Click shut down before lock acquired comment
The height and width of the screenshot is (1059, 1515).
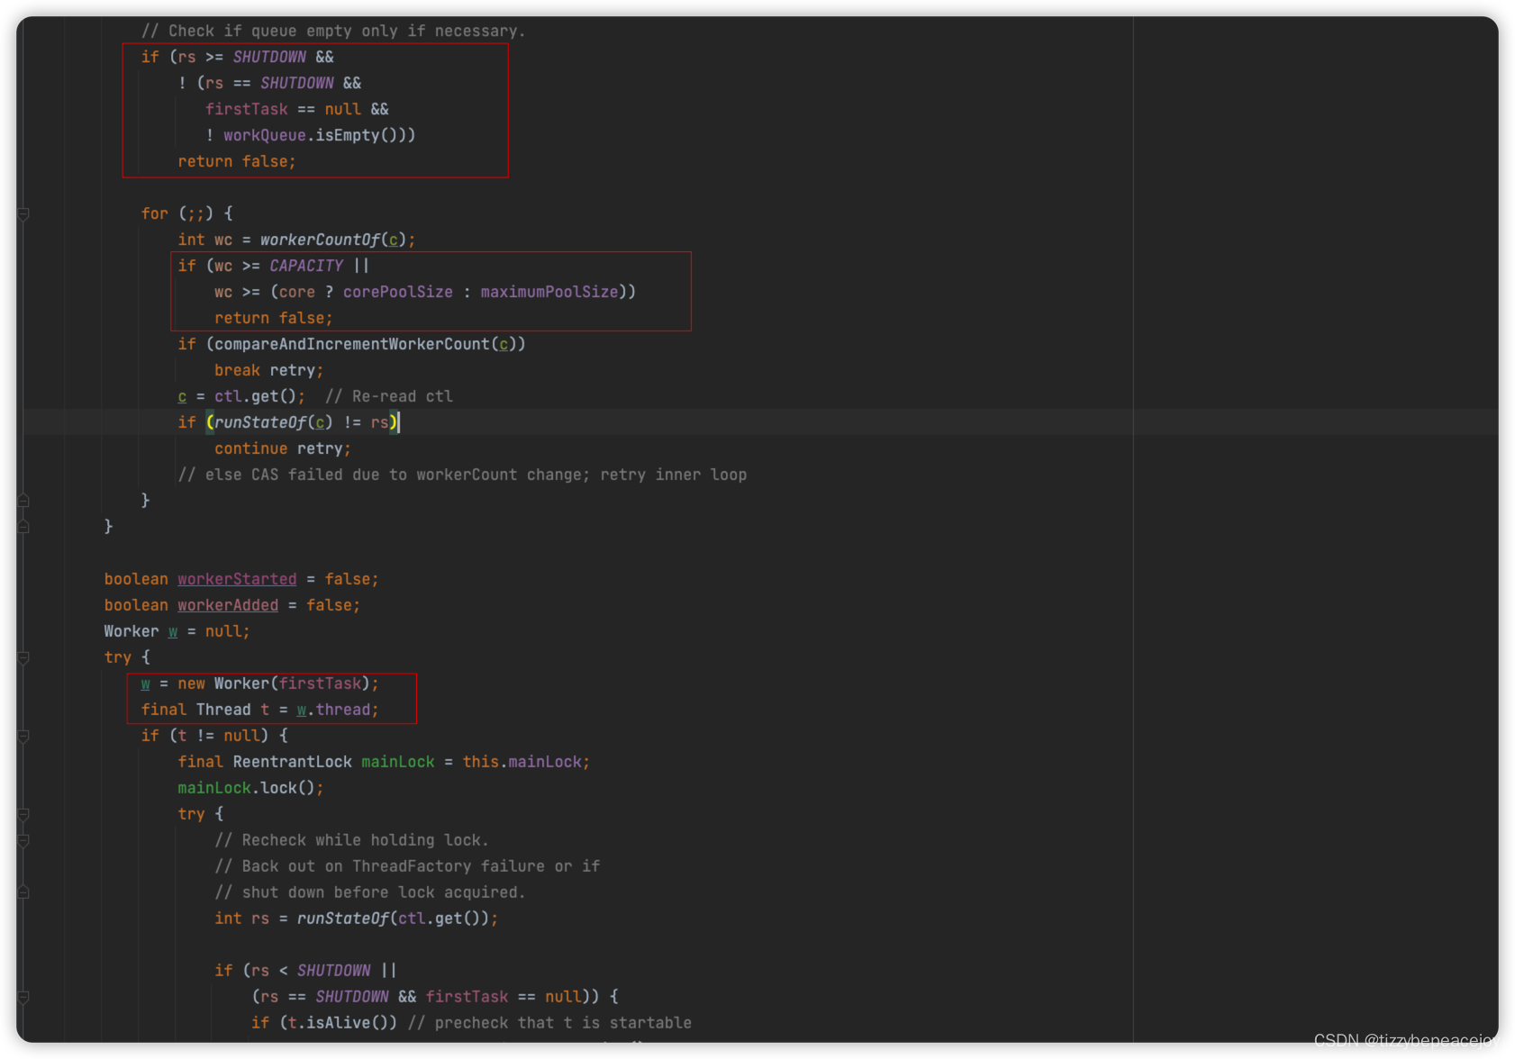[x=370, y=892]
